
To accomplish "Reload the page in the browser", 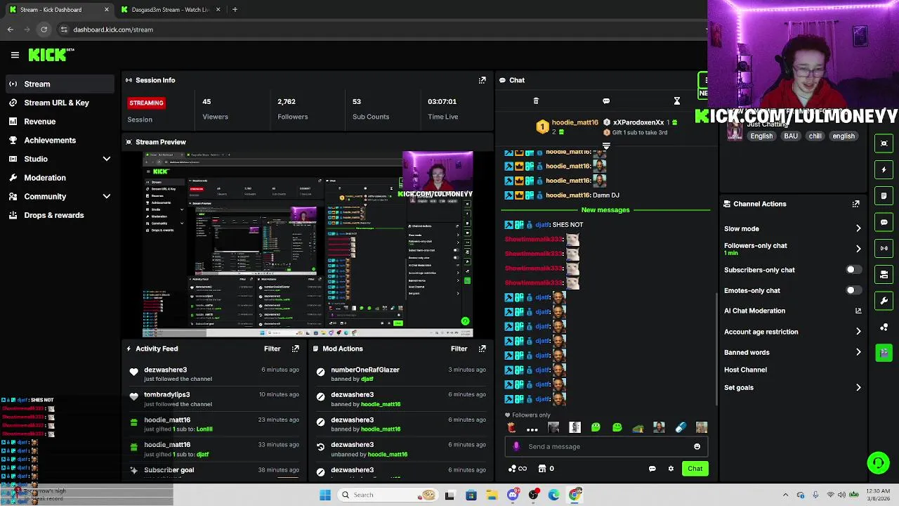I will 44,30.
